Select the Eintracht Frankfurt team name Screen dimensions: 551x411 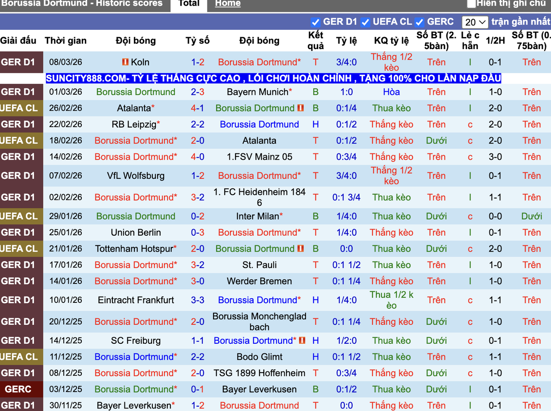point(136,300)
